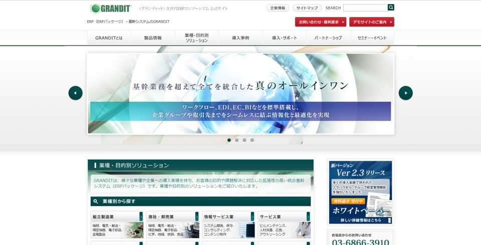The height and width of the screenshot is (245, 481).
Task: Click arrow on 組立製造業 card
Action: click(x=141, y=216)
